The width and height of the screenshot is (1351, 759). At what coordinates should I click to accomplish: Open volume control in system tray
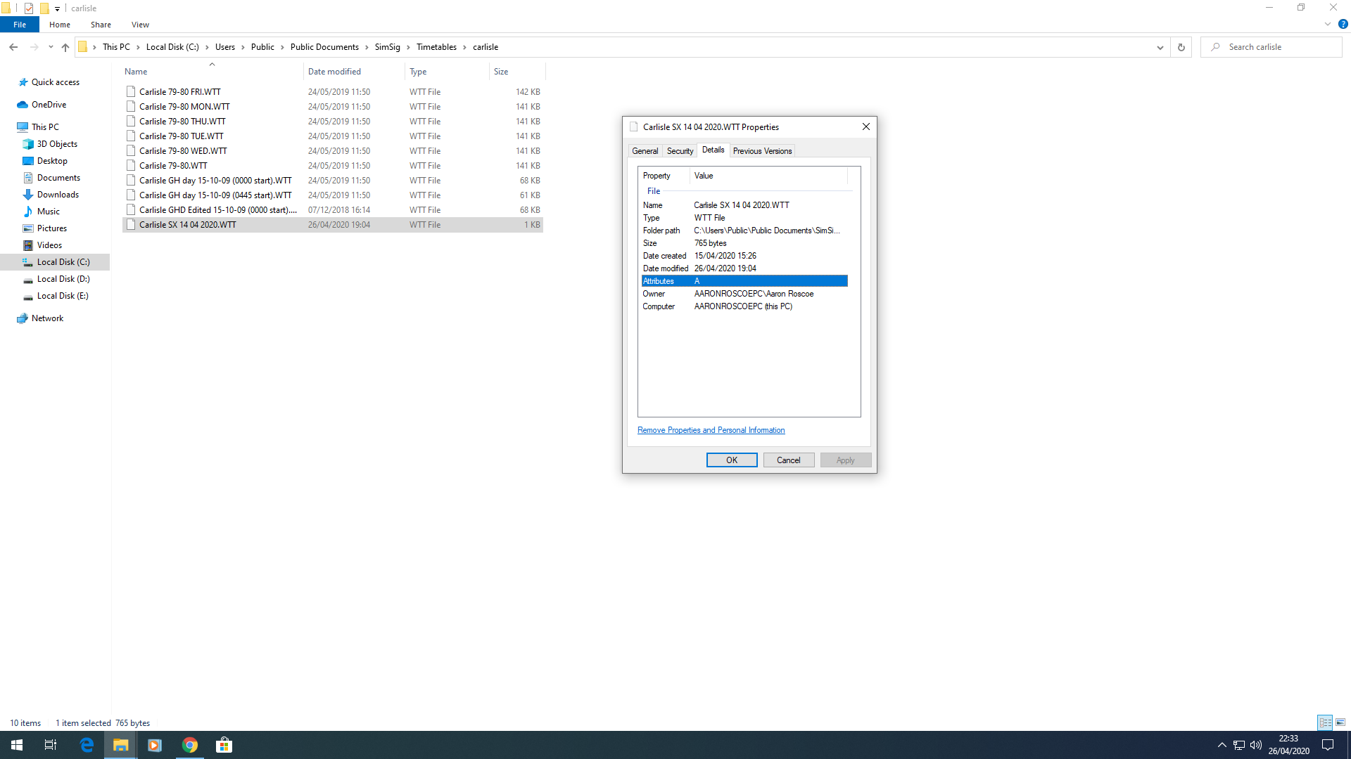pos(1256,745)
